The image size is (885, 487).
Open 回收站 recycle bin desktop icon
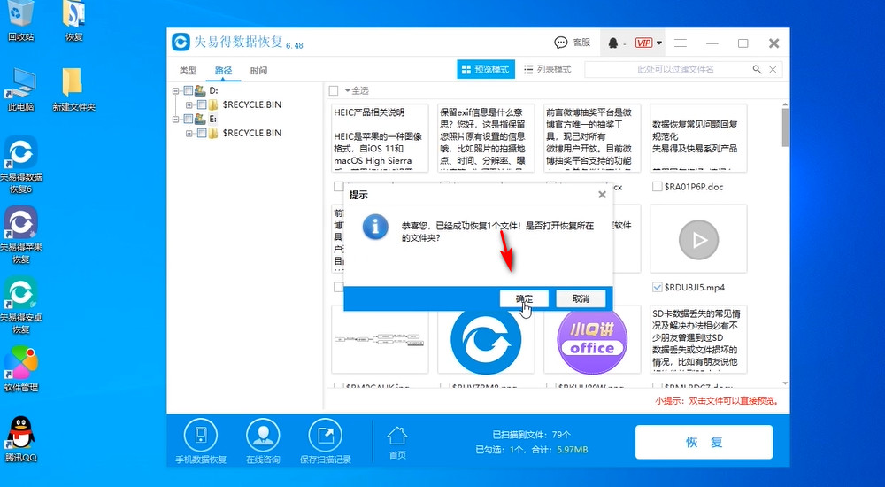(x=21, y=21)
